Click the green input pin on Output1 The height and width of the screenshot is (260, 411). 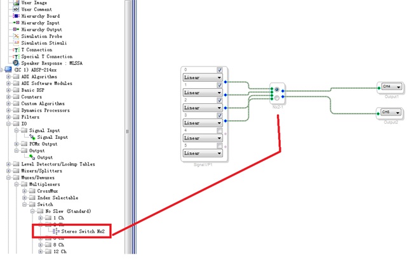tap(379, 88)
